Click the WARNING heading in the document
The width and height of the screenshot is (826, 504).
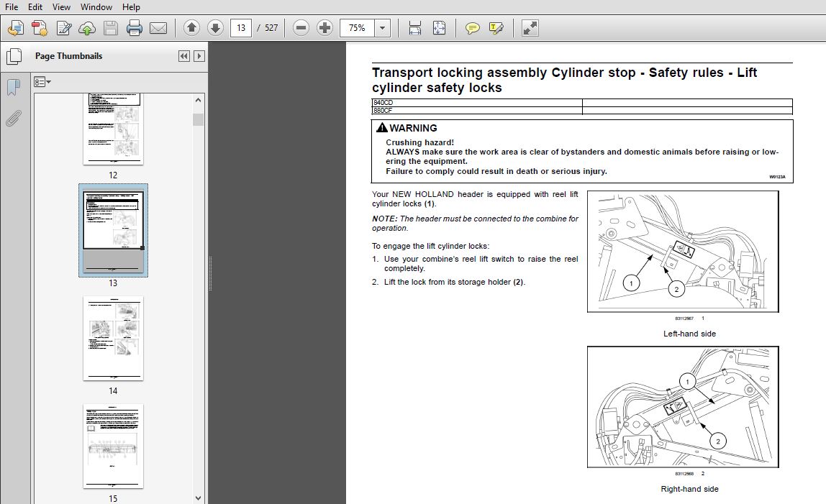click(x=414, y=128)
